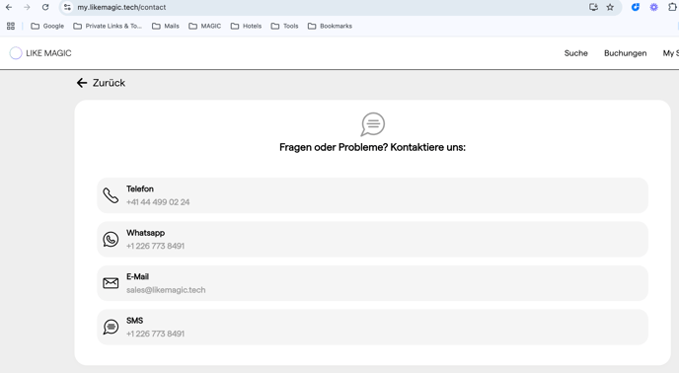The image size is (679, 373).
Task: Click the chat bubble icon above heading
Action: (372, 124)
